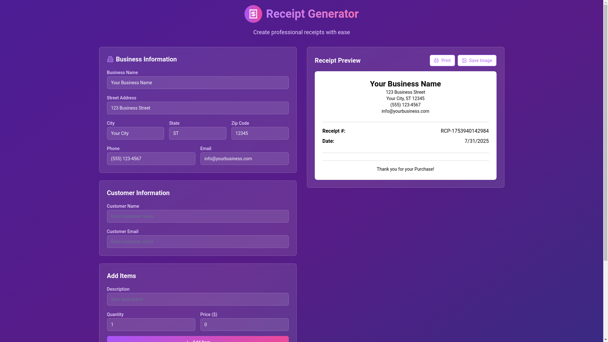Image resolution: width=608 pixels, height=342 pixels.
Task: Click the image icon in Save Image button
Action: click(x=464, y=60)
